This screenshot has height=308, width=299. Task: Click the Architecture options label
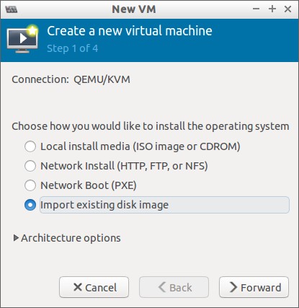[x=71, y=238]
